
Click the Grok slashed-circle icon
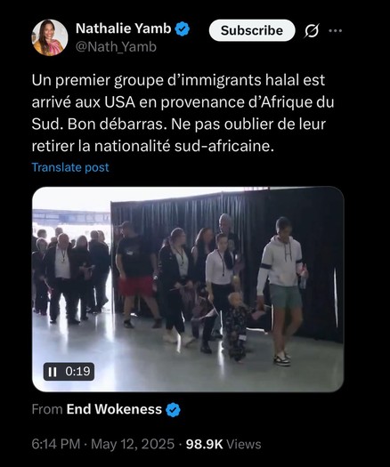[312, 30]
